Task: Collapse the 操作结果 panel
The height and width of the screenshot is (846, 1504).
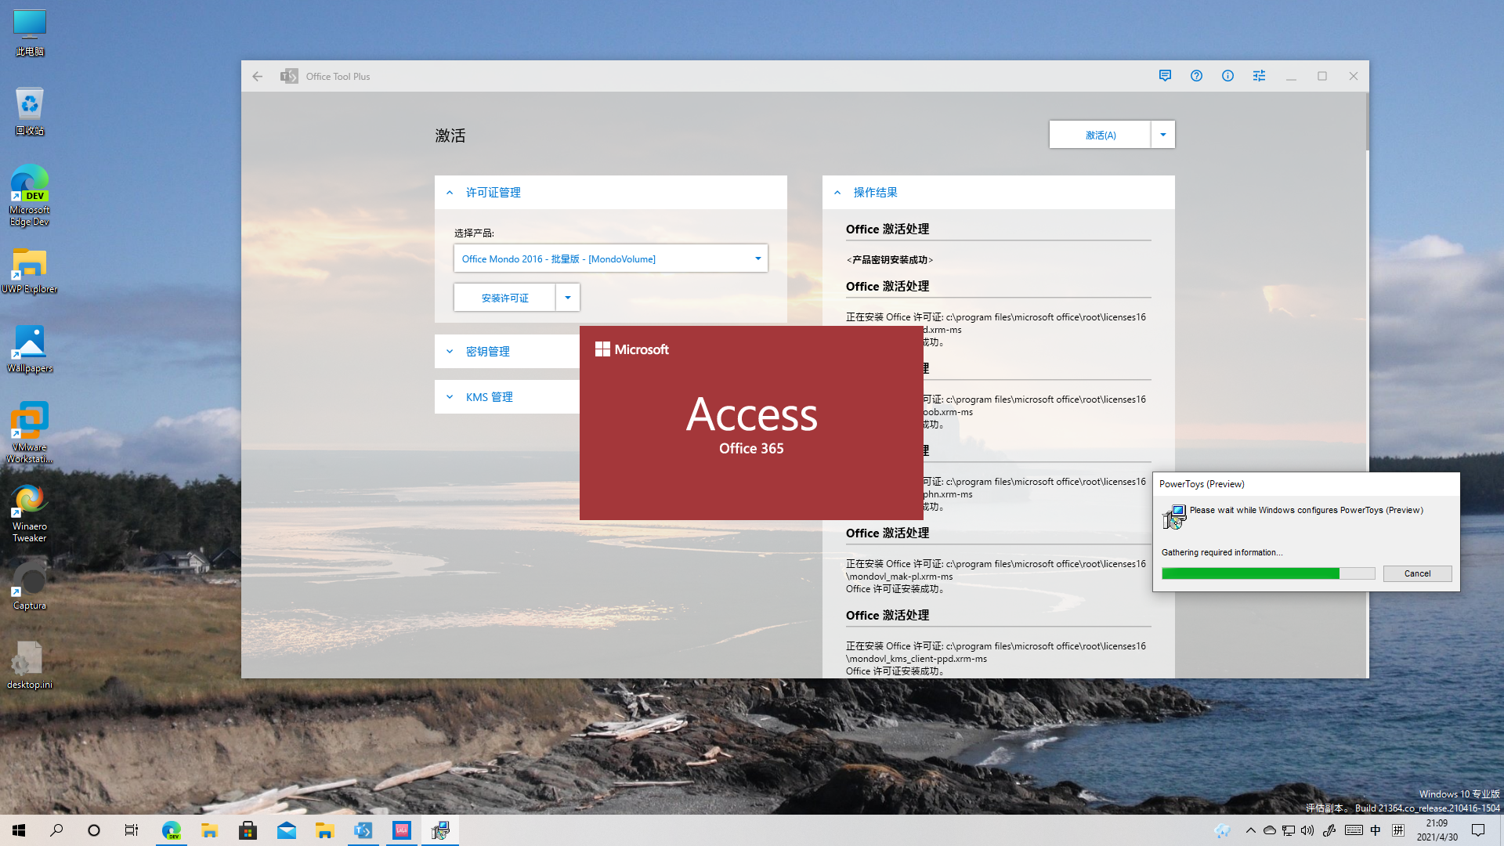Action: click(x=999, y=193)
